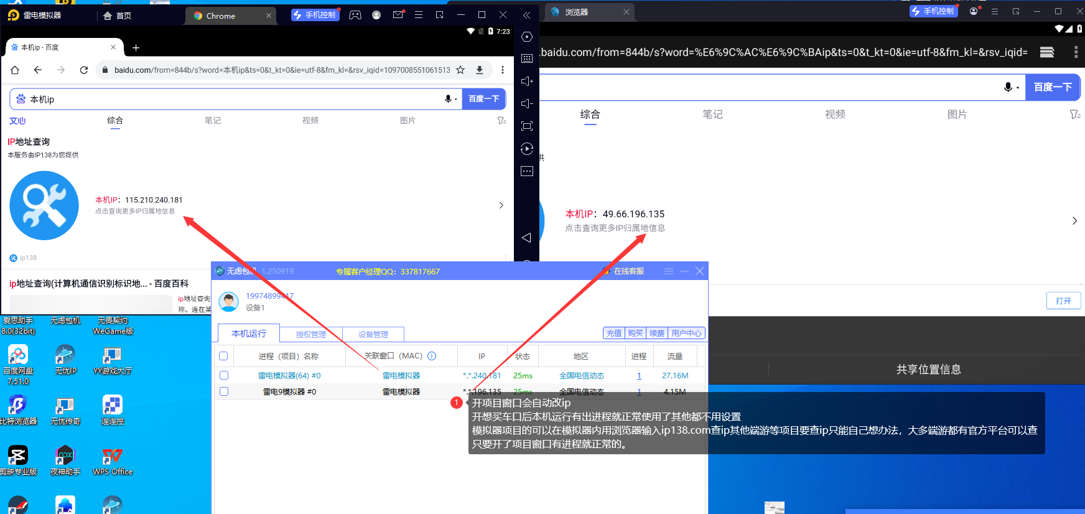
Task: Open Chrome three-dot menu
Action: click(x=503, y=70)
